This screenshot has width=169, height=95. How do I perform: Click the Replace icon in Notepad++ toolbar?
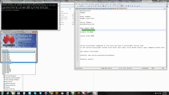coord(105,6)
